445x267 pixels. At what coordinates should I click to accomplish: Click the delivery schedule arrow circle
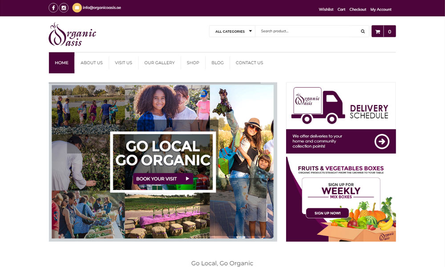coord(382,142)
